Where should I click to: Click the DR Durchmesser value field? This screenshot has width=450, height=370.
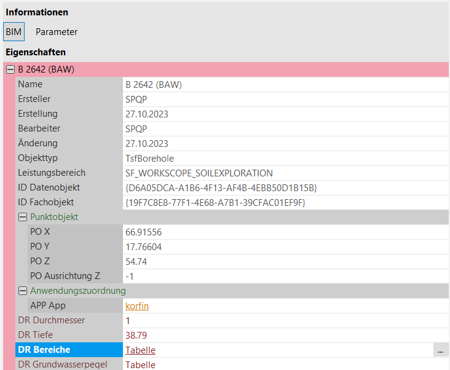tap(285, 320)
